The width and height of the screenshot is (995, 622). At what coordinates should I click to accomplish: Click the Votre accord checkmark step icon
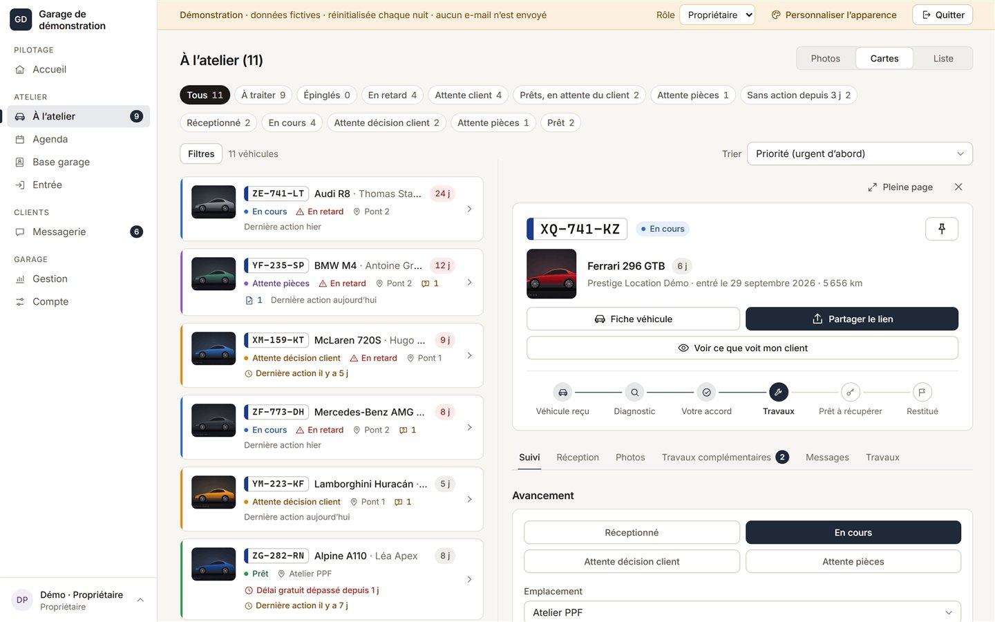(x=706, y=392)
